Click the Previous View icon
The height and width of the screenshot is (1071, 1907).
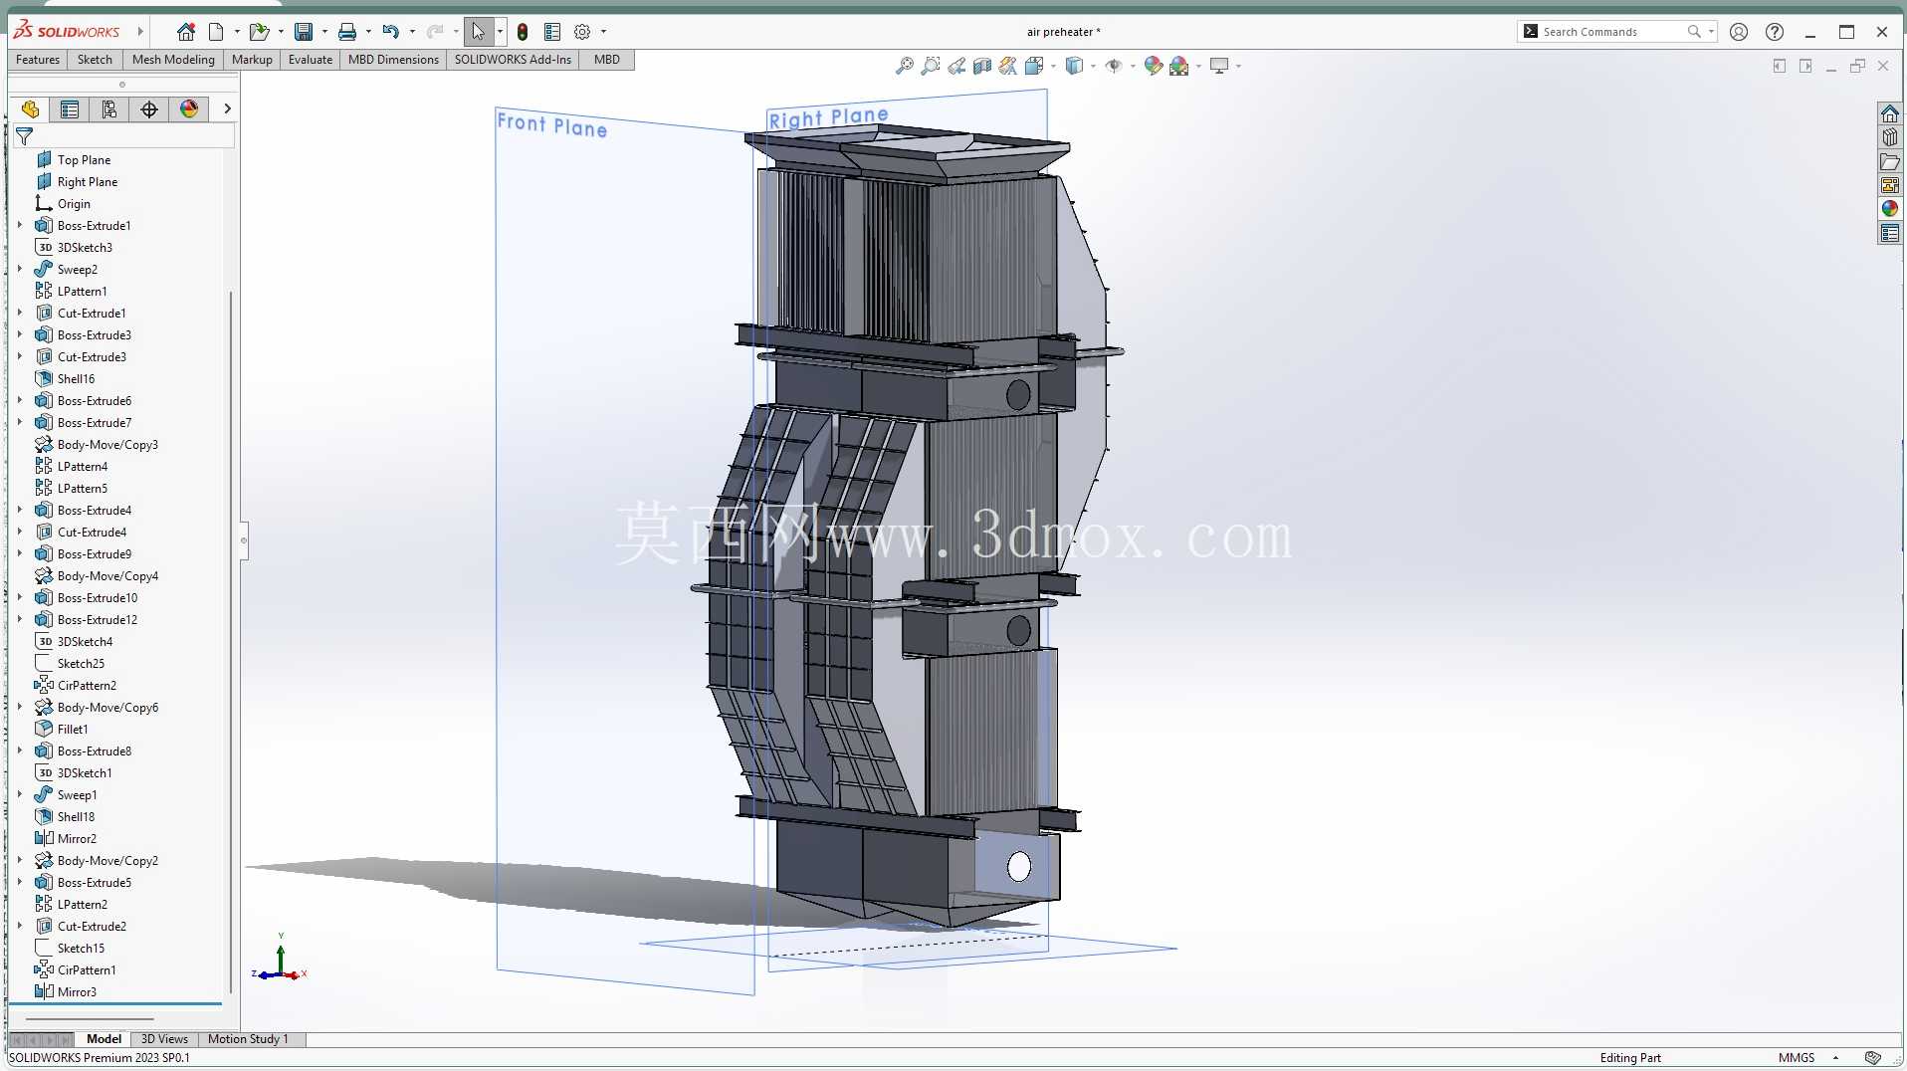point(956,66)
